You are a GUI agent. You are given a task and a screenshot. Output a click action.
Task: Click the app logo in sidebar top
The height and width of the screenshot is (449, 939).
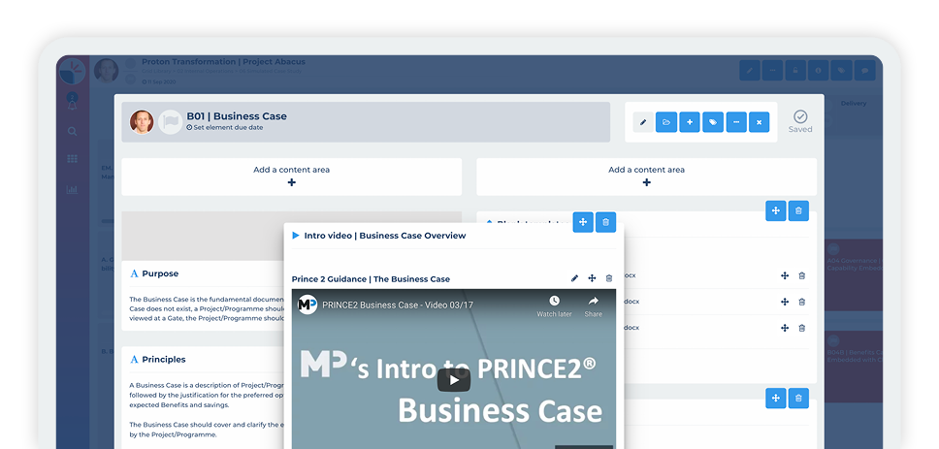72,71
